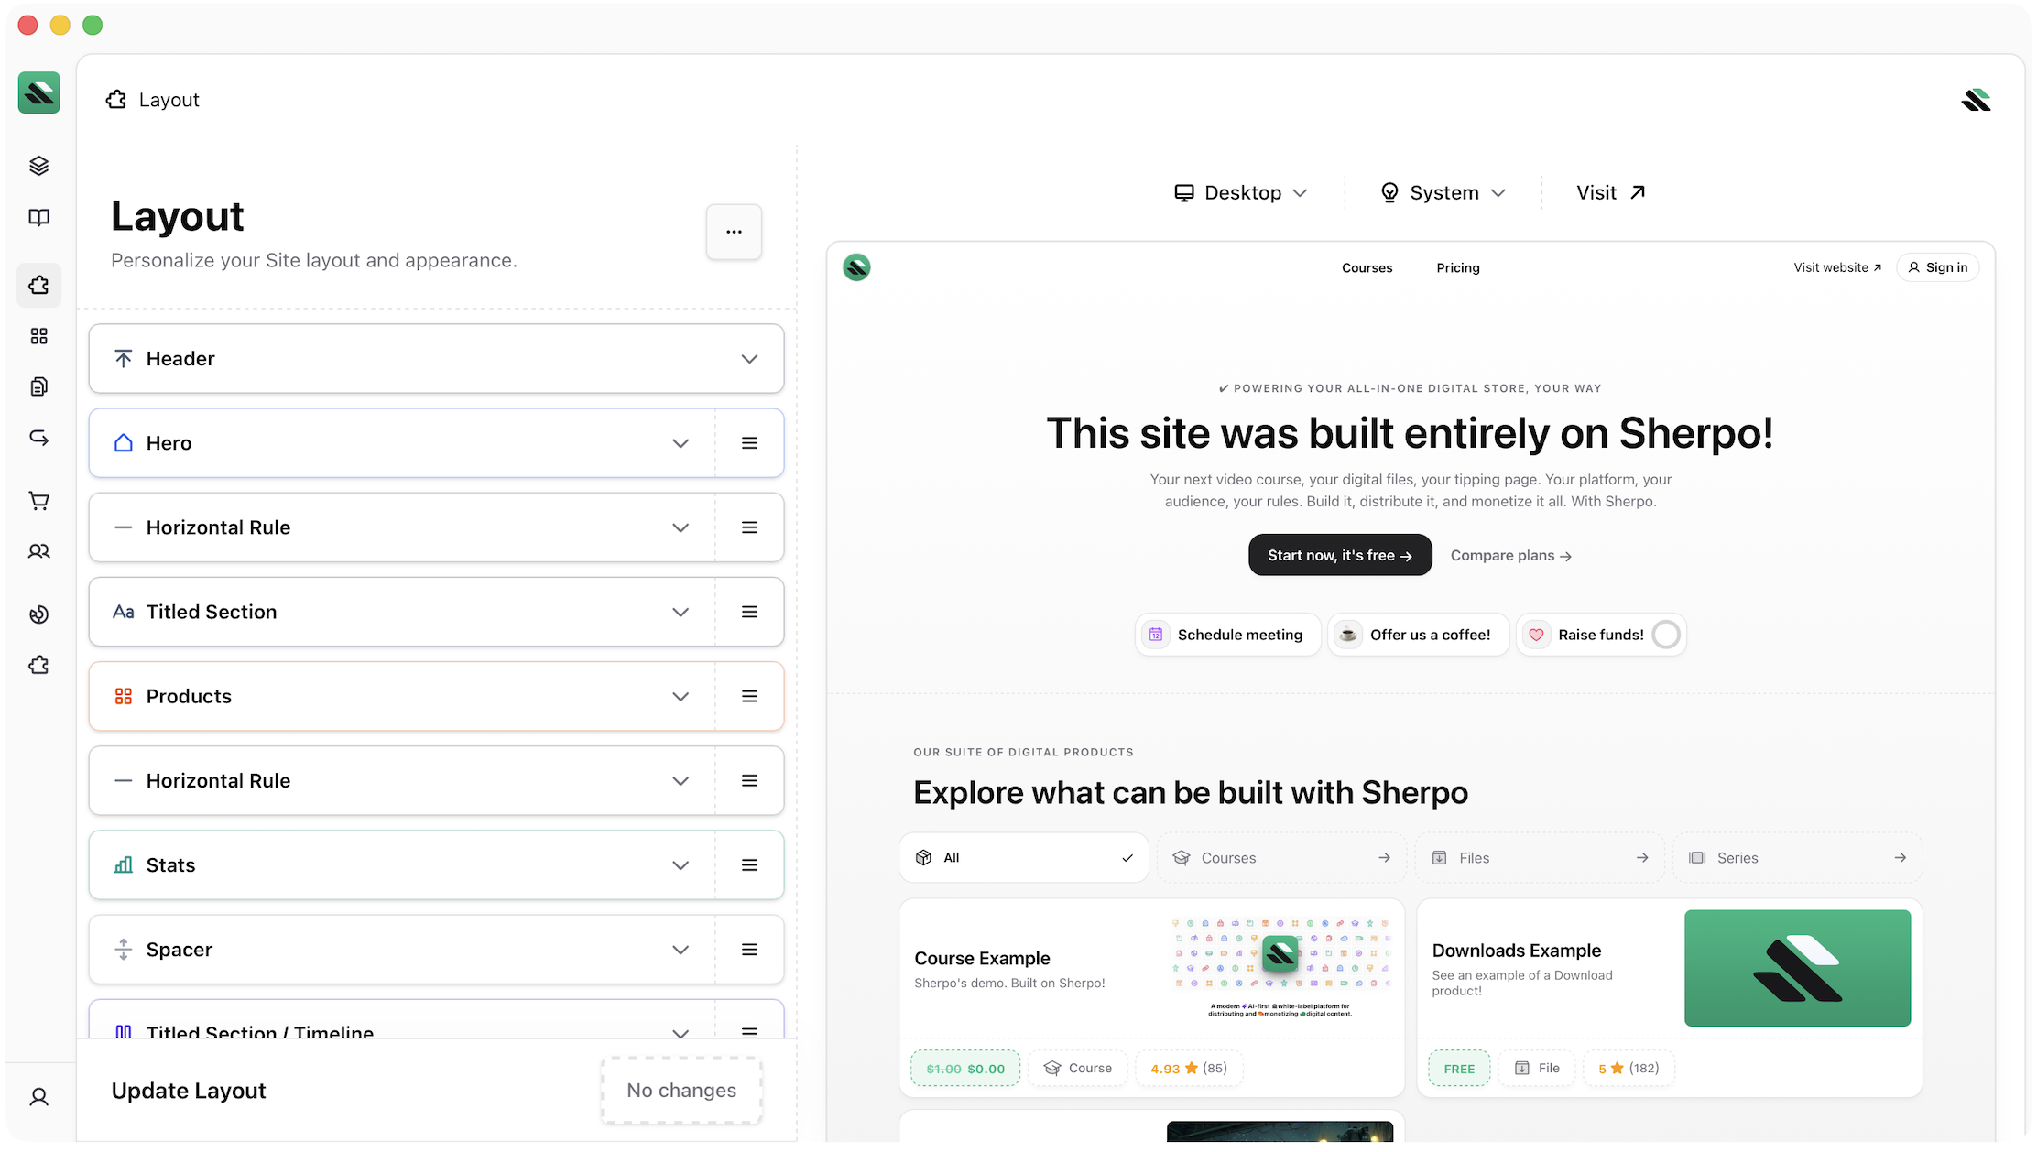Click the redirect arrow sidebar icon
The width and height of the screenshot is (2037, 1152).
point(38,438)
